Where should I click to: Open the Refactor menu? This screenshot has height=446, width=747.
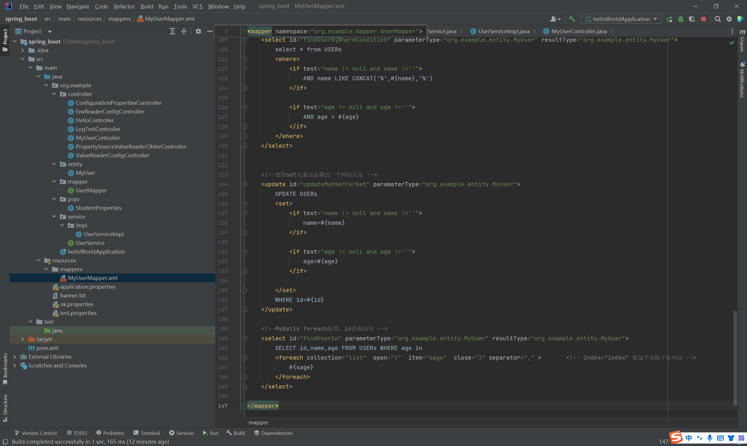click(x=124, y=6)
